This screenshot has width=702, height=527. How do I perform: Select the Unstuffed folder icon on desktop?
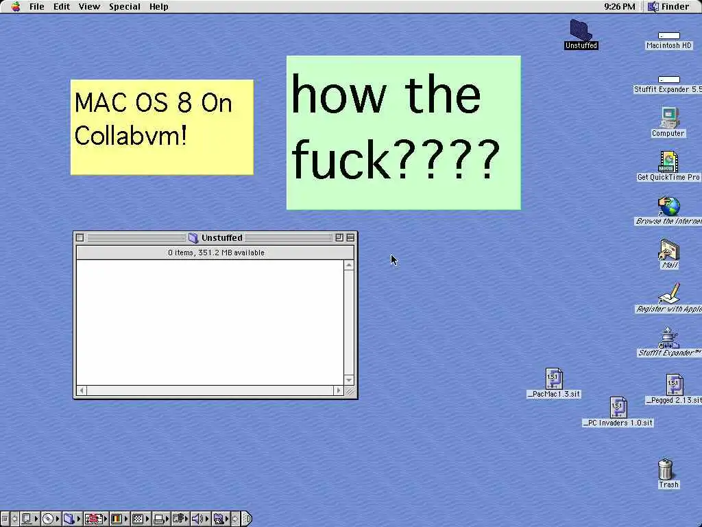point(581,30)
